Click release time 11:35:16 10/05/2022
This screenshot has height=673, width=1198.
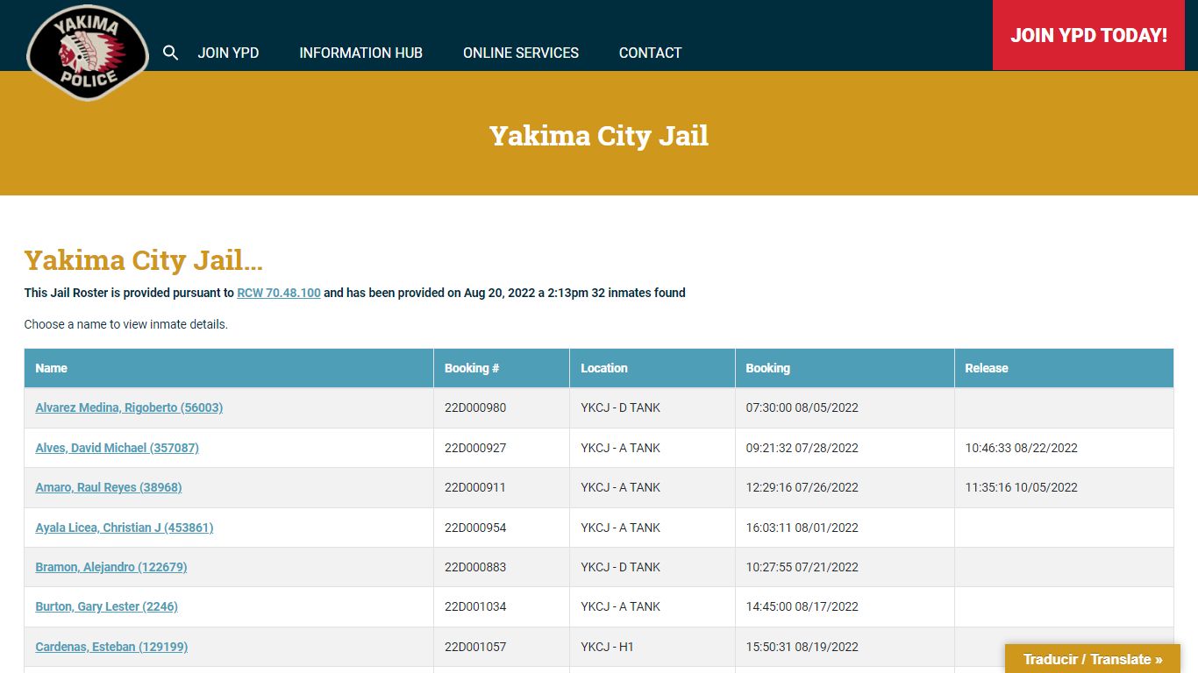[x=1022, y=487]
